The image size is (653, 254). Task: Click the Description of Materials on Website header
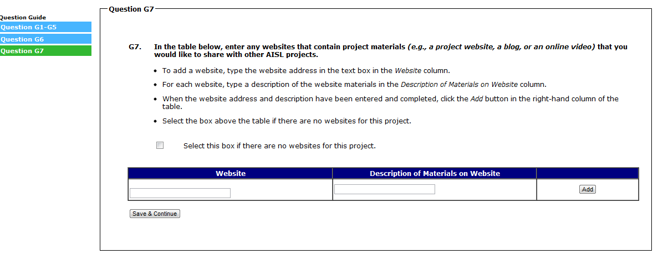click(435, 173)
